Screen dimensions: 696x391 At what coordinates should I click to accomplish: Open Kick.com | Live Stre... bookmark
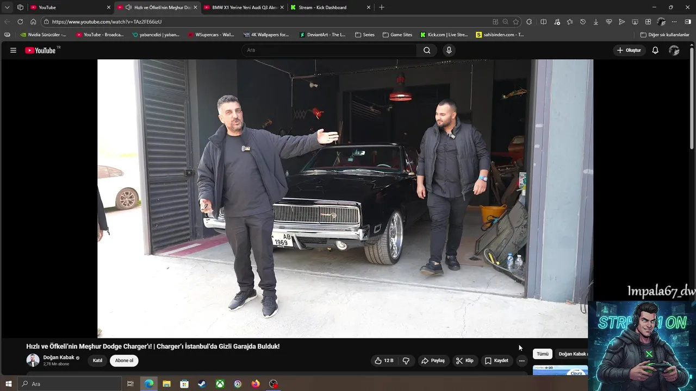click(x=444, y=35)
